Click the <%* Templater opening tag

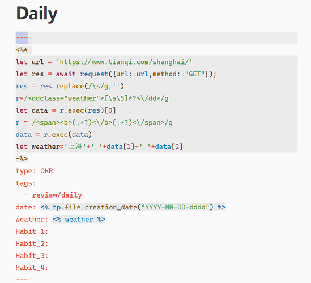(22, 50)
